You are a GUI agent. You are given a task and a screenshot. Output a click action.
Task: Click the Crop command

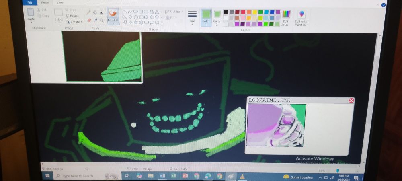71,10
